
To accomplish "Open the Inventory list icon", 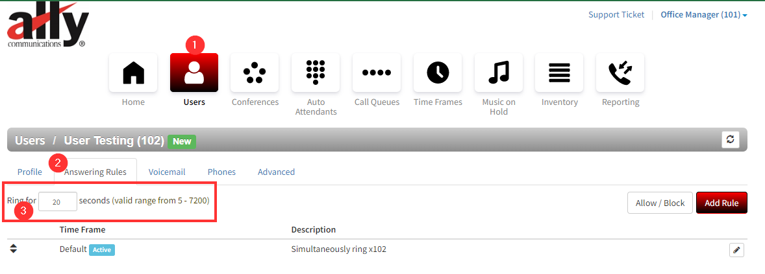I will (559, 73).
